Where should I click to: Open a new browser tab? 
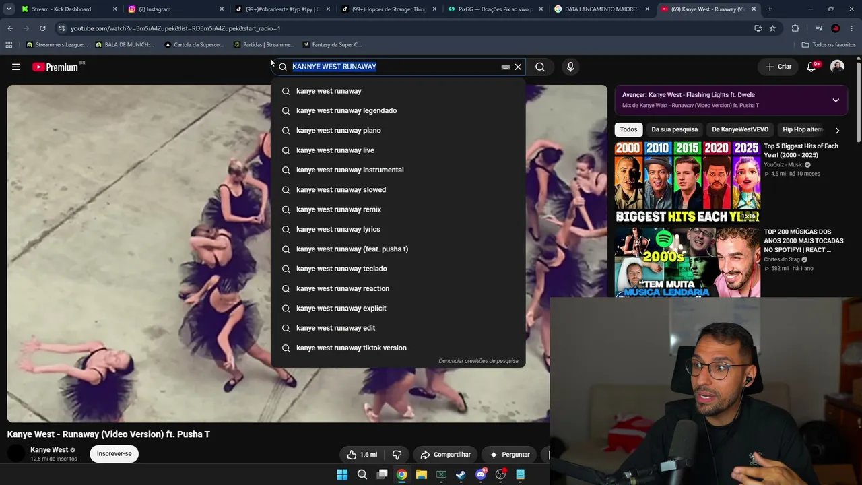pyautogui.click(x=770, y=9)
